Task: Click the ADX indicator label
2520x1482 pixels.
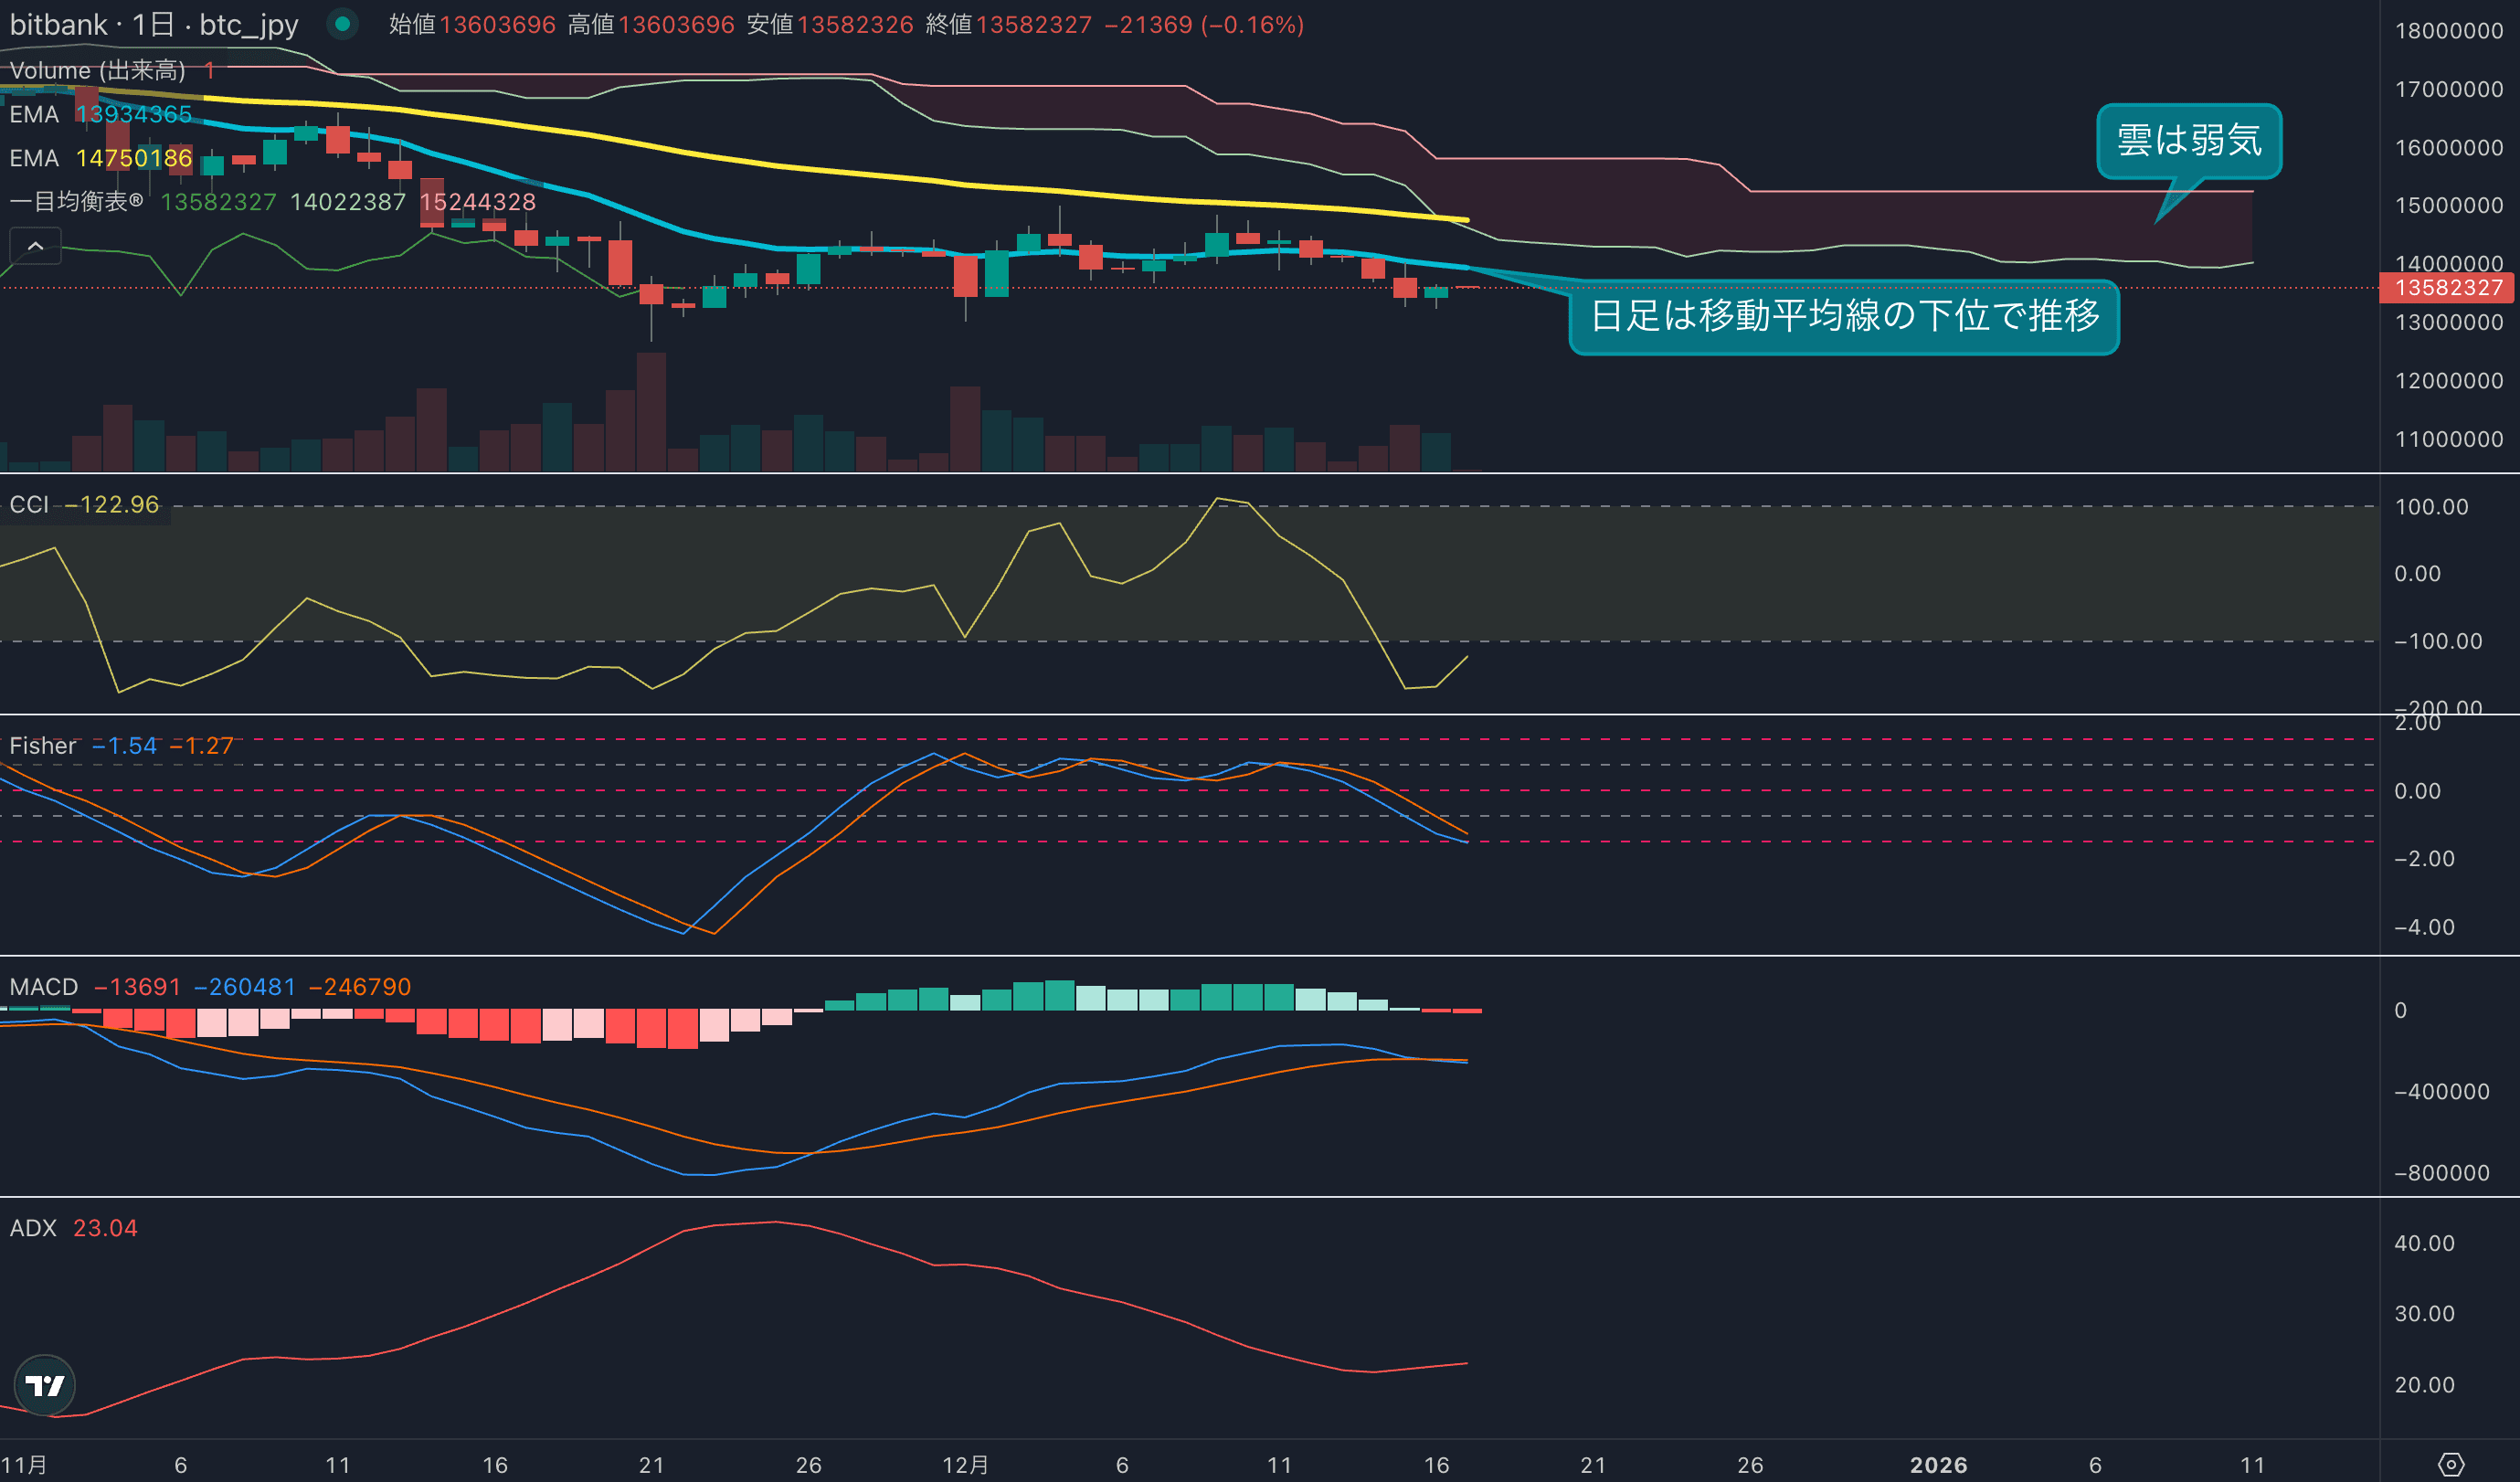Action: pos(33,1228)
